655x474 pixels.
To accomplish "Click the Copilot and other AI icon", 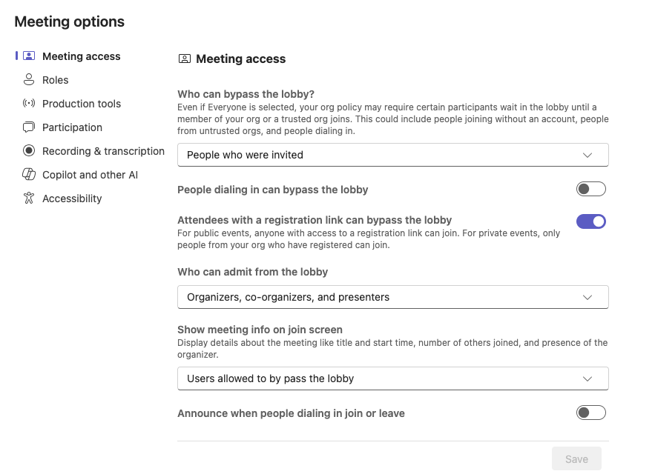I will (29, 175).
